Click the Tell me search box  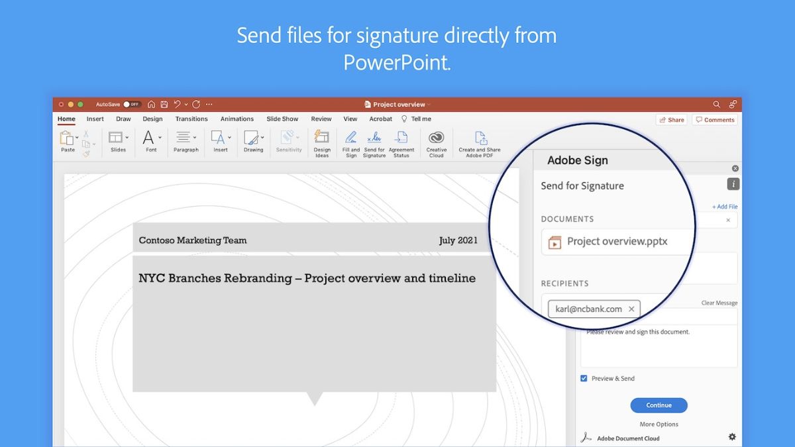click(x=417, y=119)
